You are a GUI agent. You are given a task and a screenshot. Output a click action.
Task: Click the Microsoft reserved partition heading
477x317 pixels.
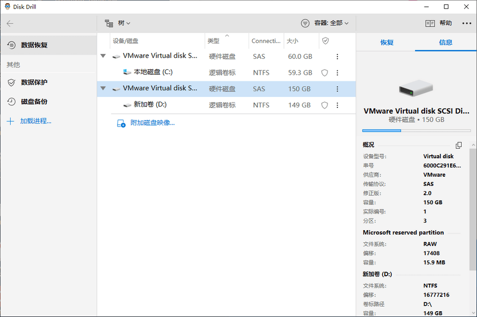[x=403, y=232]
